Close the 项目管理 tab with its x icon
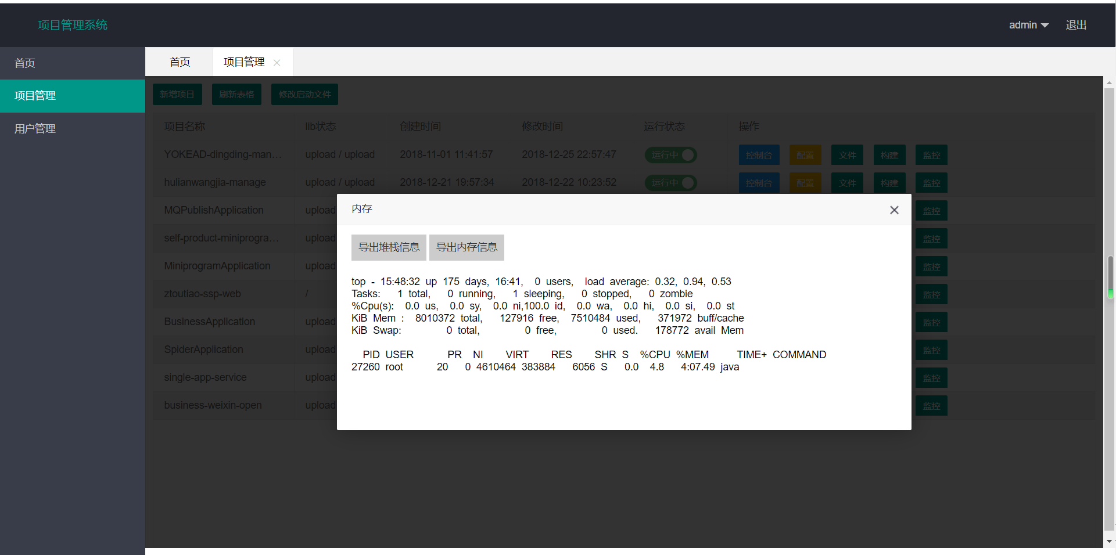 coord(277,63)
